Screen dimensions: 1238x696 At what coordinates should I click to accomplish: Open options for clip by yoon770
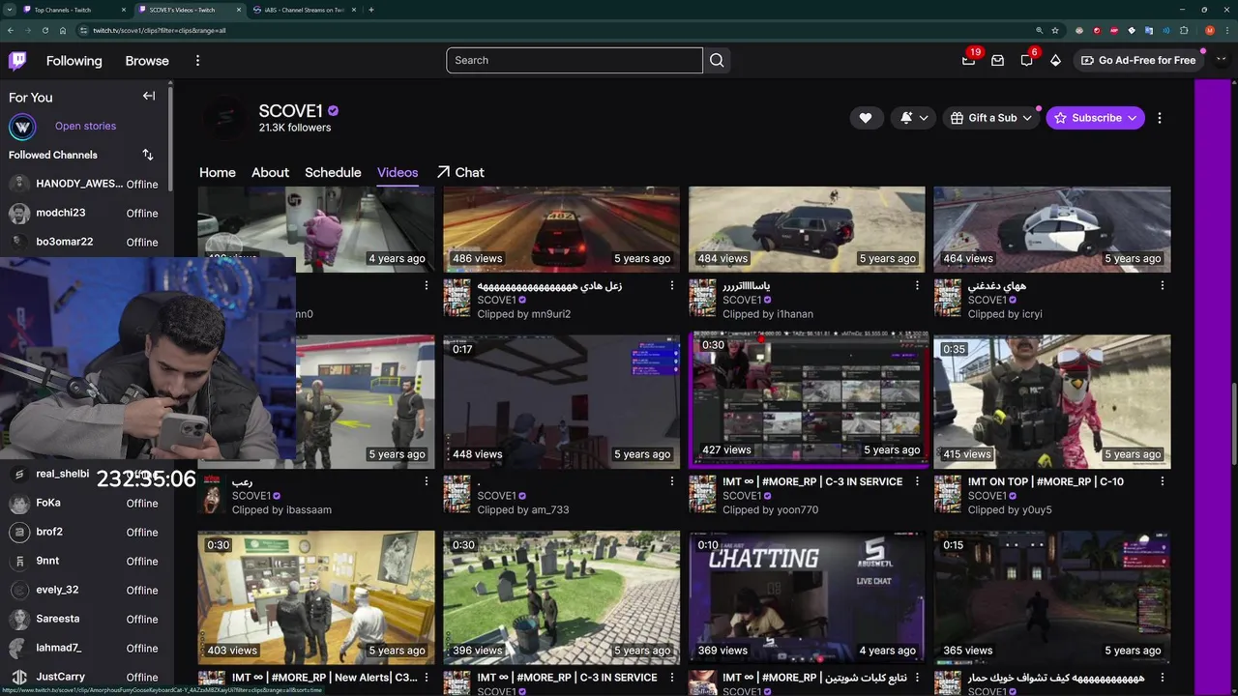(x=917, y=481)
